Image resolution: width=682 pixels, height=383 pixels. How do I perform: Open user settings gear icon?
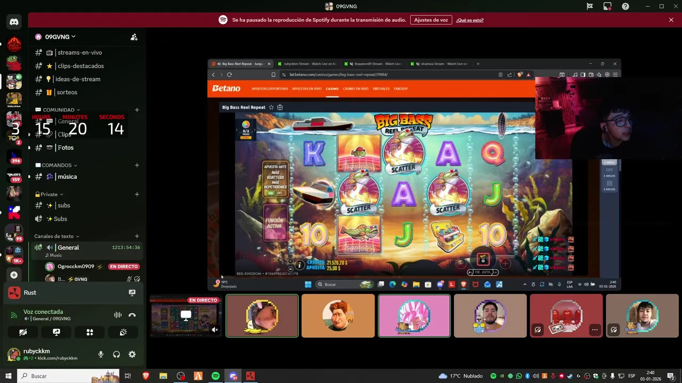(132, 354)
